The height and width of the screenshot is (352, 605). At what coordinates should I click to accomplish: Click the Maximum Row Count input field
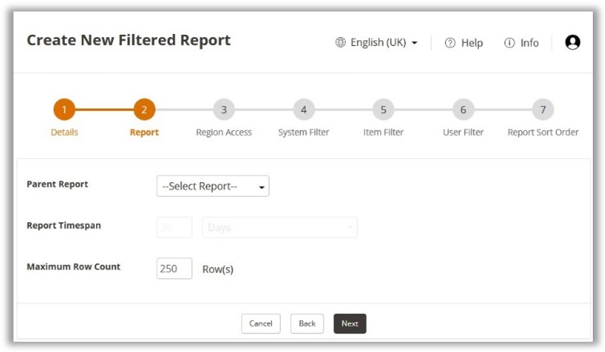coord(174,269)
